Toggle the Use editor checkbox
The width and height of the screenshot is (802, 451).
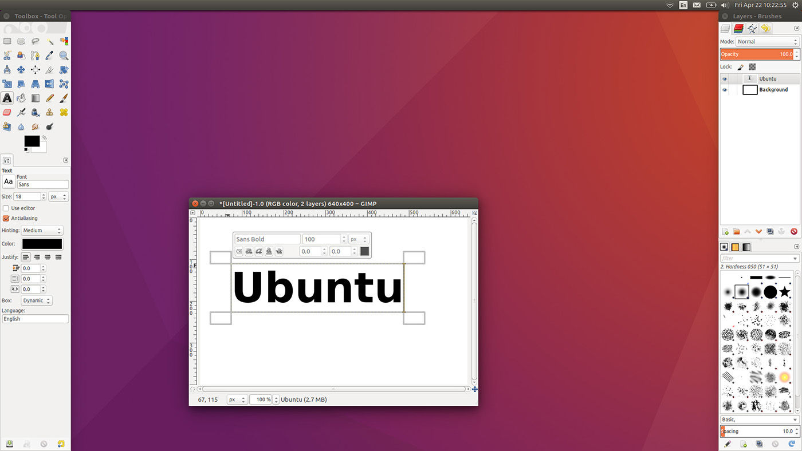[6, 208]
